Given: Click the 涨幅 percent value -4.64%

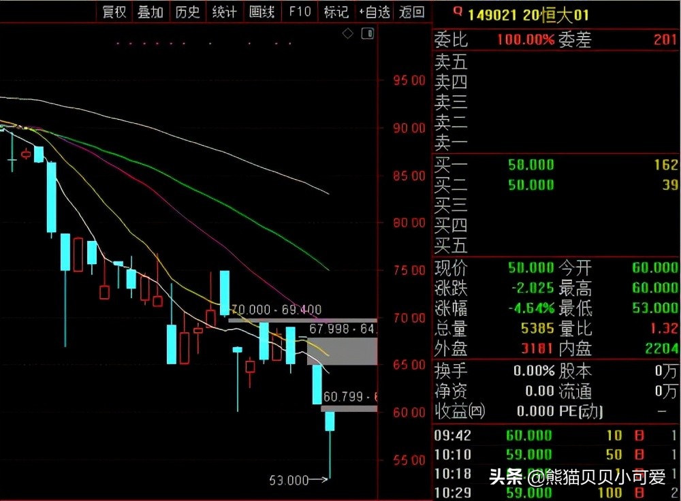Looking at the screenshot, I should click(x=531, y=308).
